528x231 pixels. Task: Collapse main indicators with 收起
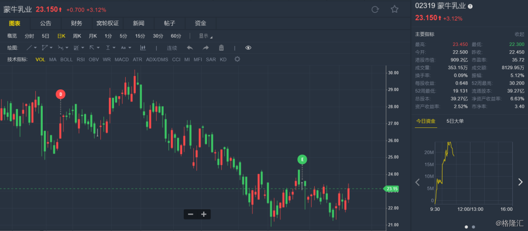(519, 34)
